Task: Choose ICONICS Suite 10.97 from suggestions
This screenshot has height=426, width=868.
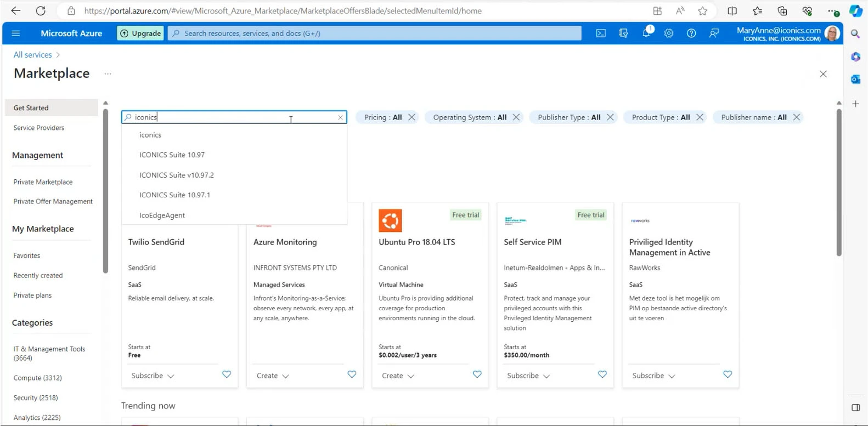Action: coord(172,155)
